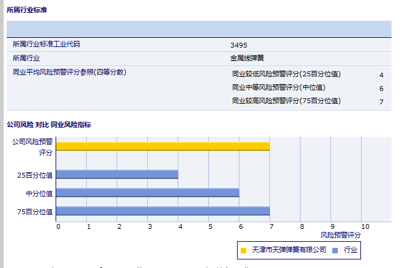Select the 金属线弹簧 industry value

coord(247,58)
